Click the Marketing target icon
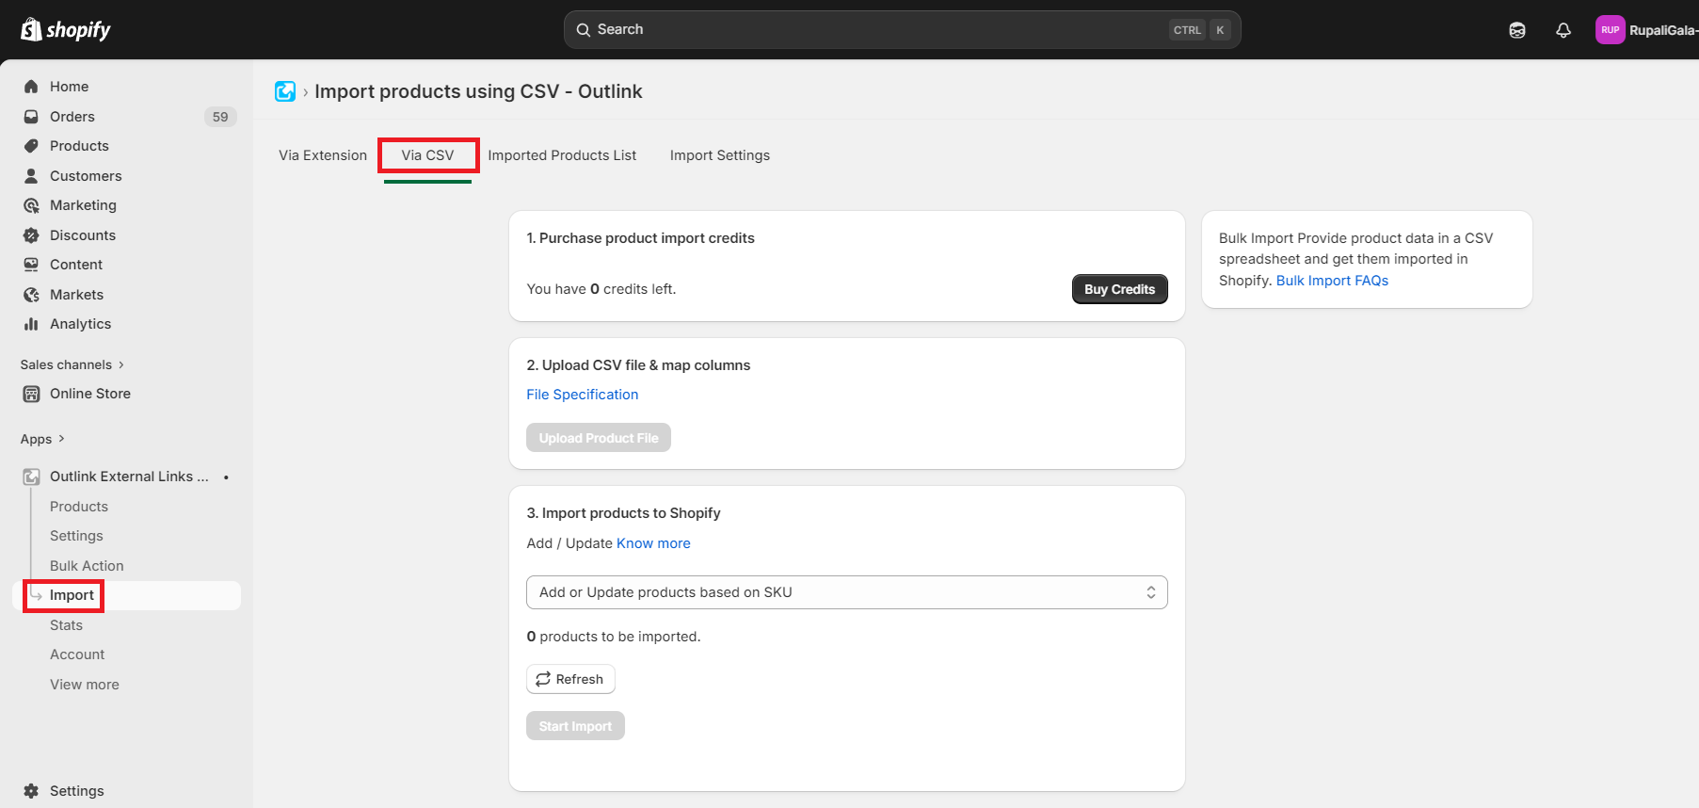Viewport: 1699px width, 808px height. 31,205
